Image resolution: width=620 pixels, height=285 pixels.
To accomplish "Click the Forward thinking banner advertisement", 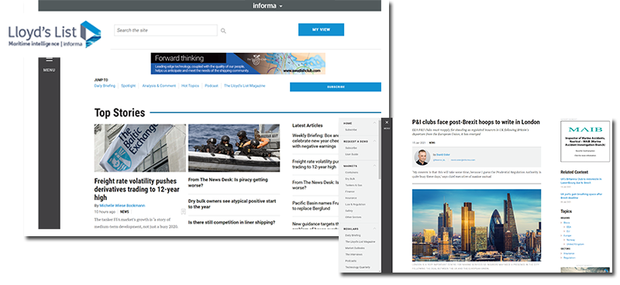I will tap(238, 64).
